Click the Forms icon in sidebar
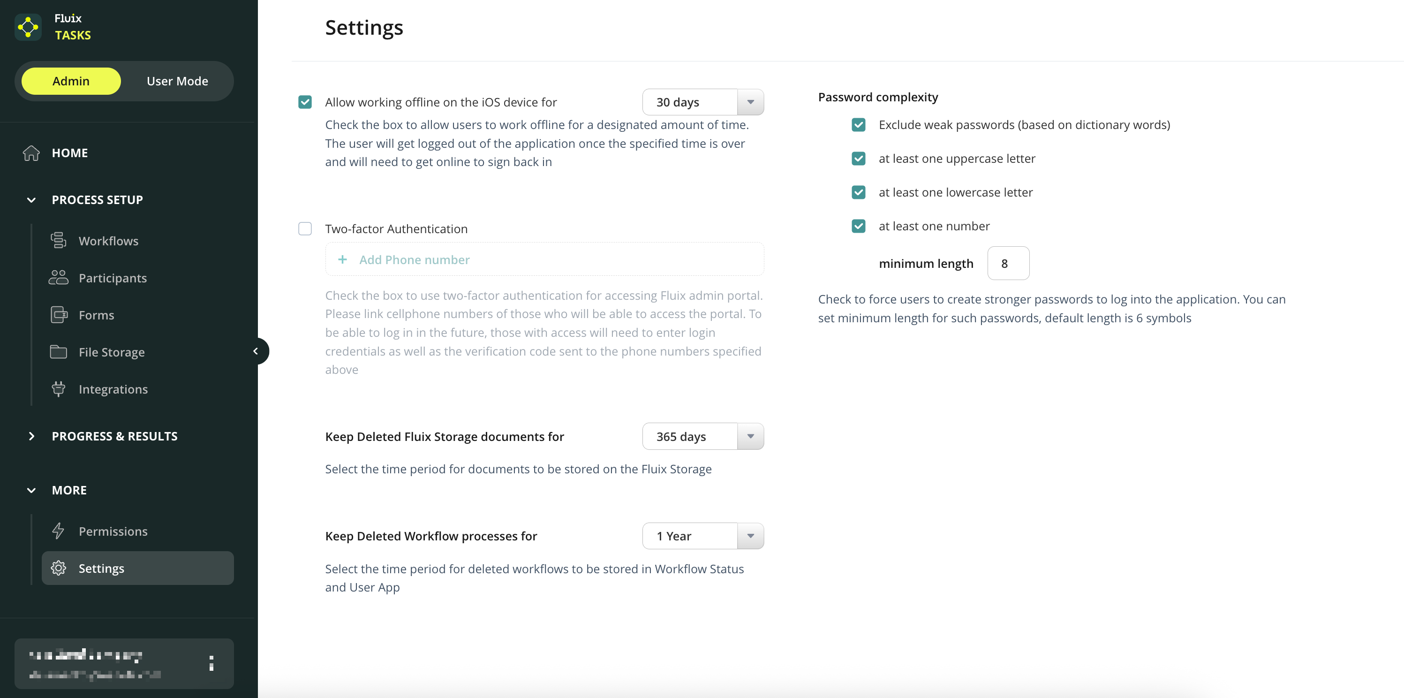 tap(58, 315)
